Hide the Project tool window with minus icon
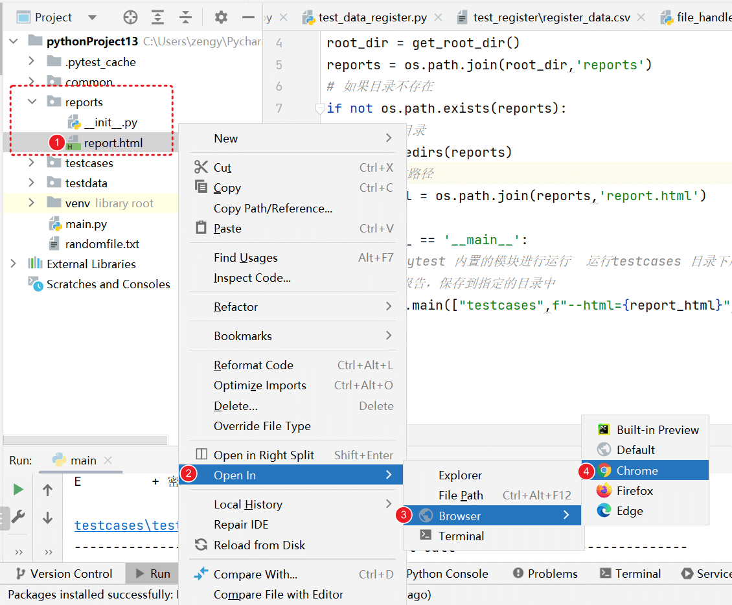 click(248, 17)
